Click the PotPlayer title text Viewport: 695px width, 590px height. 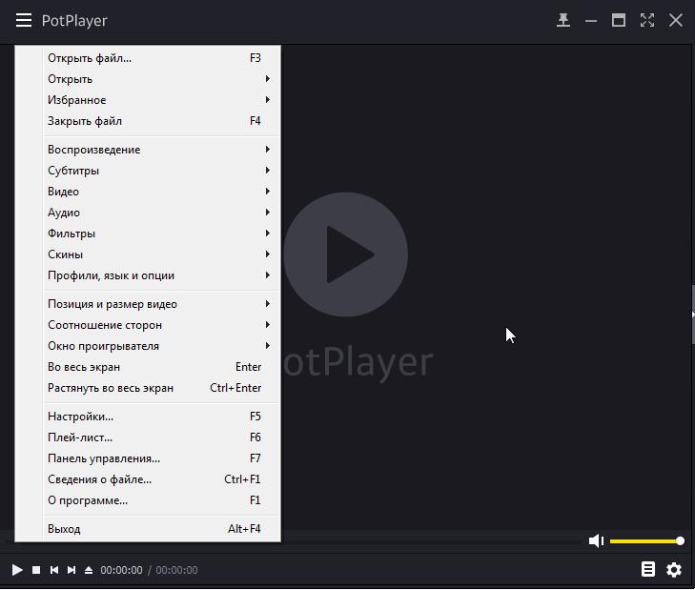[x=74, y=21]
